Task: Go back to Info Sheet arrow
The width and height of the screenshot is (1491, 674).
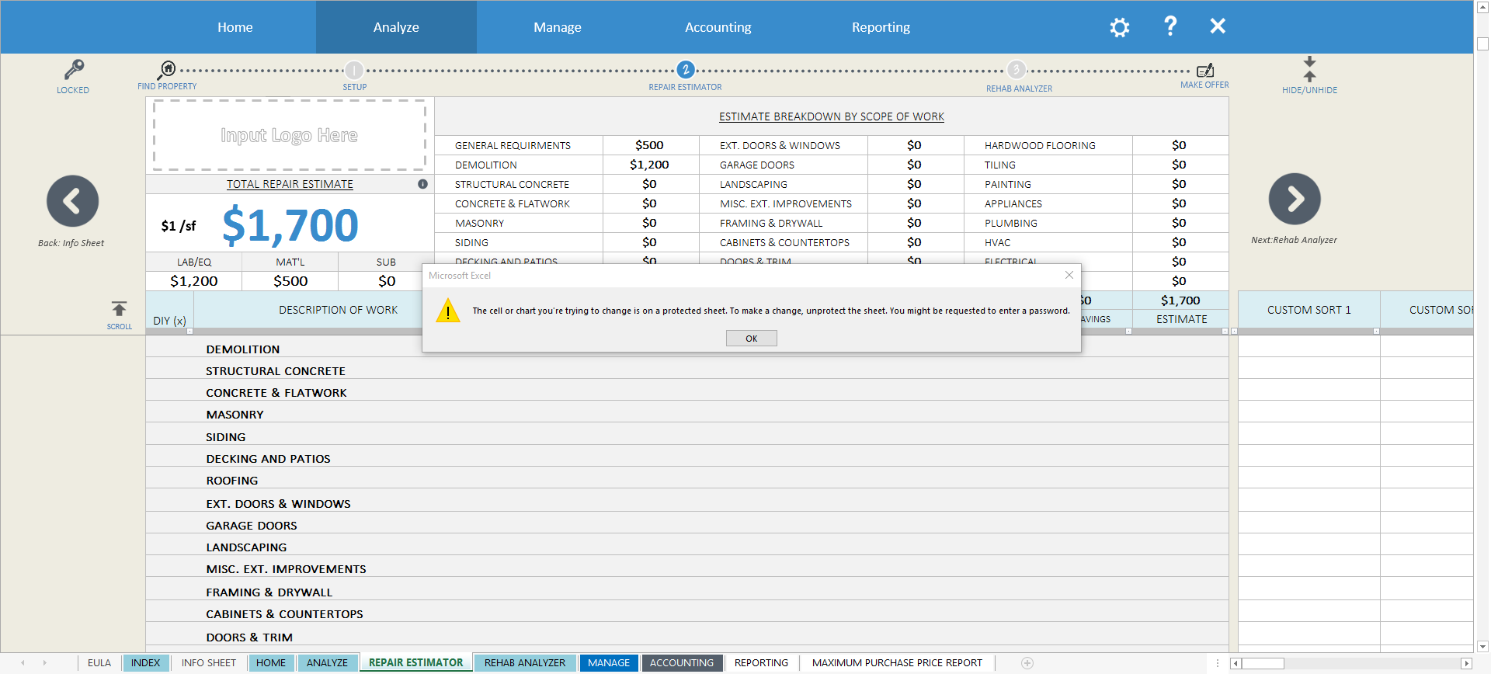Action: [72, 201]
